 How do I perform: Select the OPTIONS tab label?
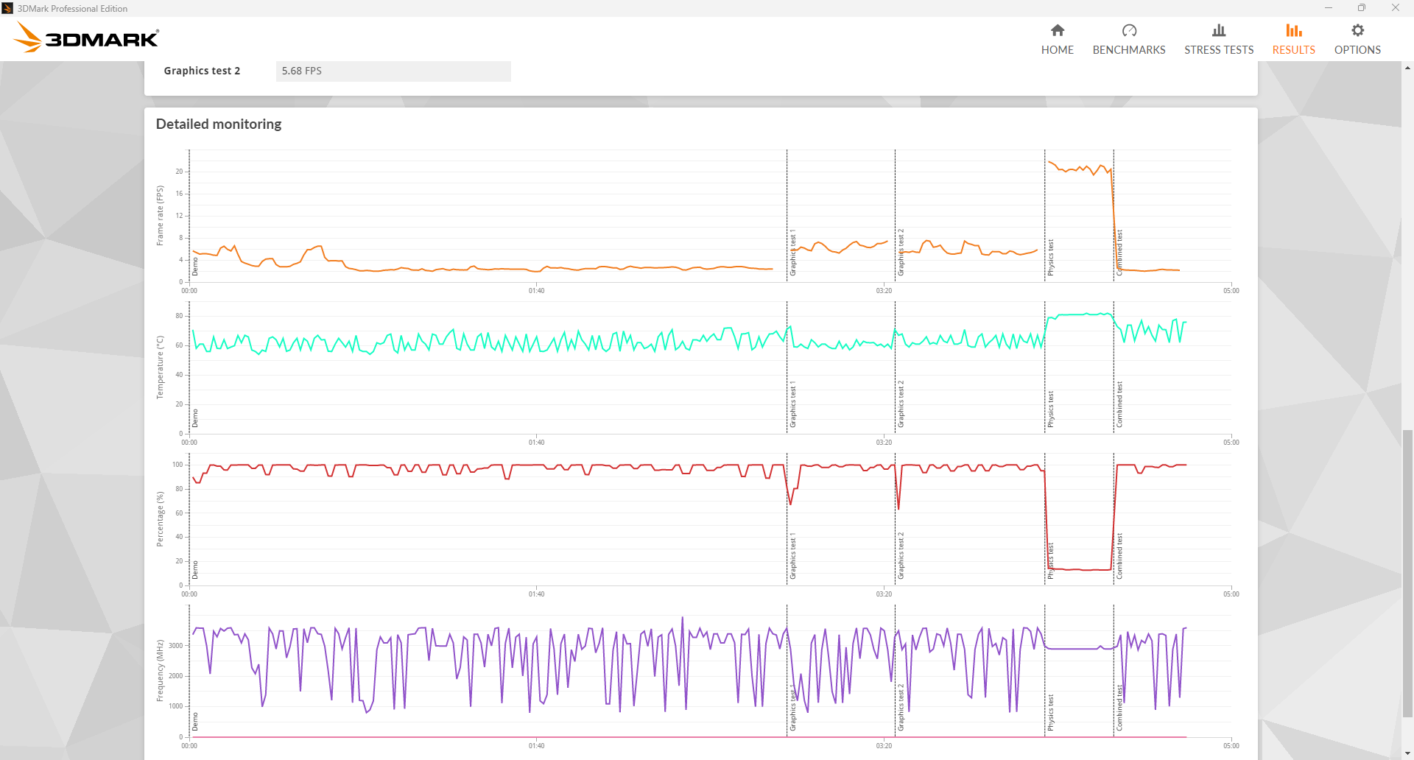[1357, 50]
